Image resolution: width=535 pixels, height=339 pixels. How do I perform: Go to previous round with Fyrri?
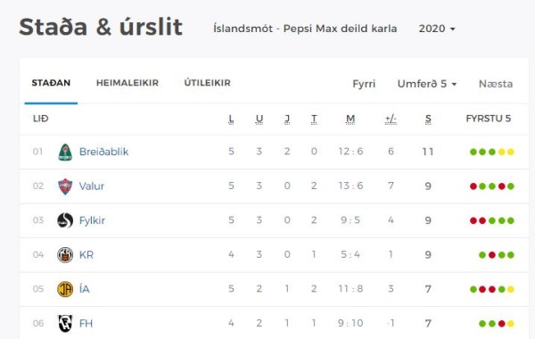[364, 84]
